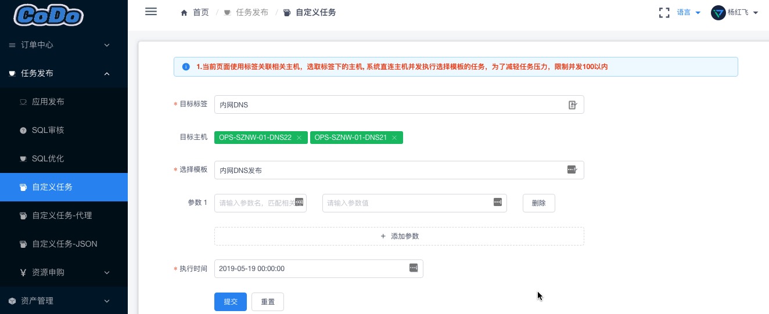The height and width of the screenshot is (314, 769).
Task: Open 自定义任务-代理 in the sidebar
Action: pyautogui.click(x=64, y=215)
